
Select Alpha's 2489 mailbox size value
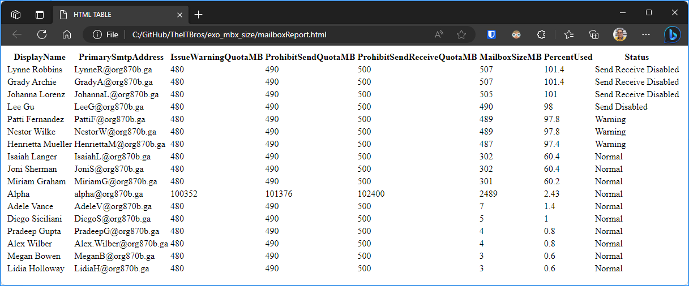point(489,194)
